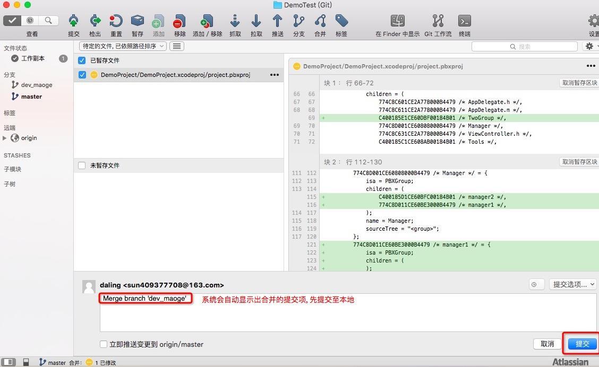The width and height of the screenshot is (599, 367).
Task: Open the pending files sort dropdown
Action: (x=123, y=46)
